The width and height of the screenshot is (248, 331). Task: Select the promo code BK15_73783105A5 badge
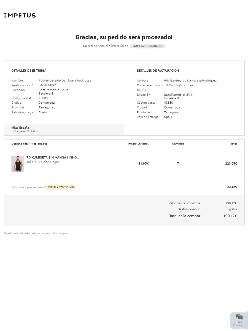click(61, 187)
